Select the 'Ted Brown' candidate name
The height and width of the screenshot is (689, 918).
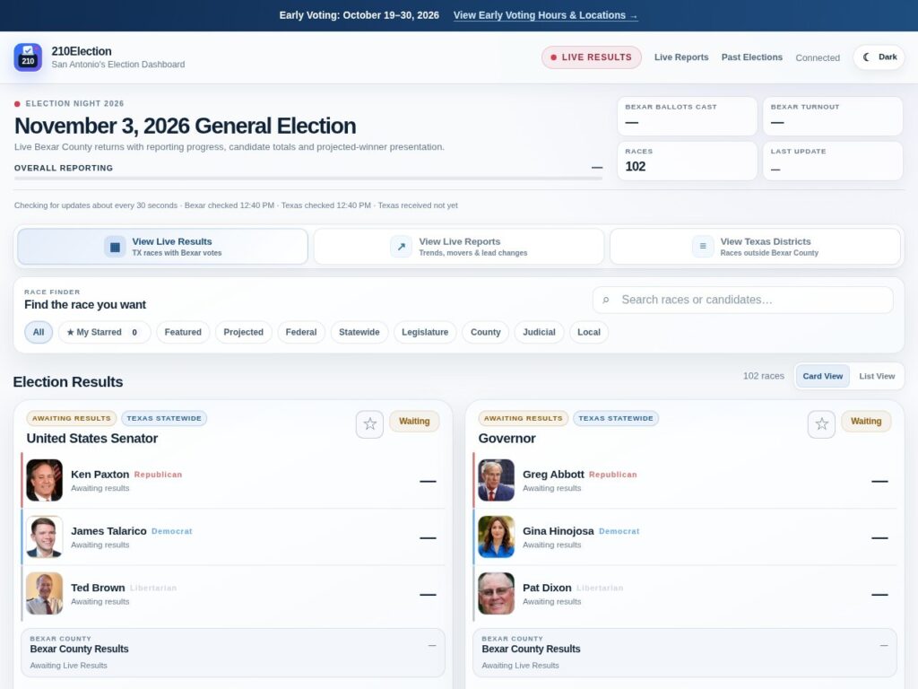click(x=98, y=588)
